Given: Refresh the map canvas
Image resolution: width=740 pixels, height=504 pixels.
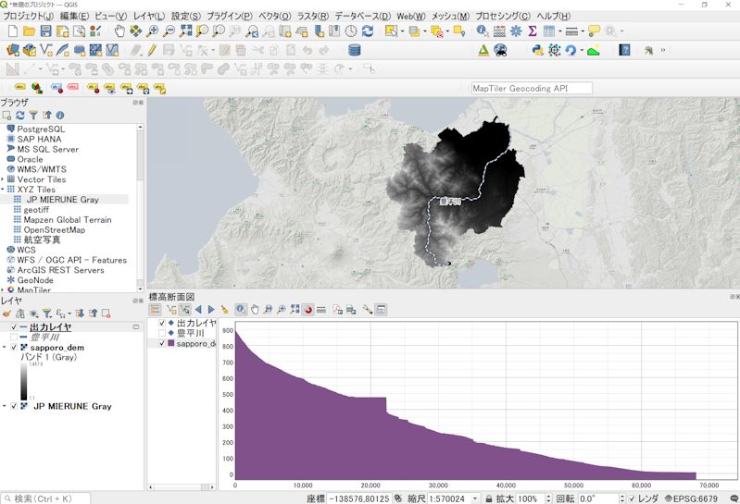Looking at the screenshot, I should pos(368,31).
